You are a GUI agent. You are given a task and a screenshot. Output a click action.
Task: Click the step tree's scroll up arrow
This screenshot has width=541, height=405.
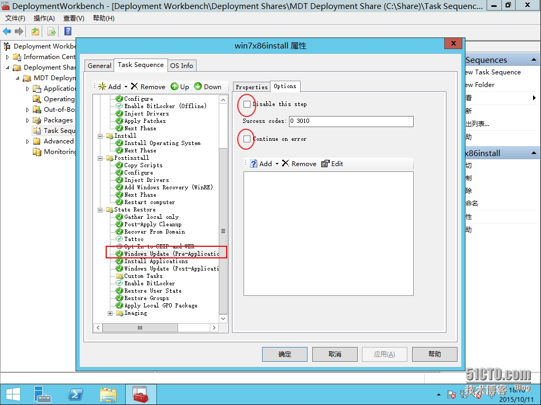pos(223,100)
